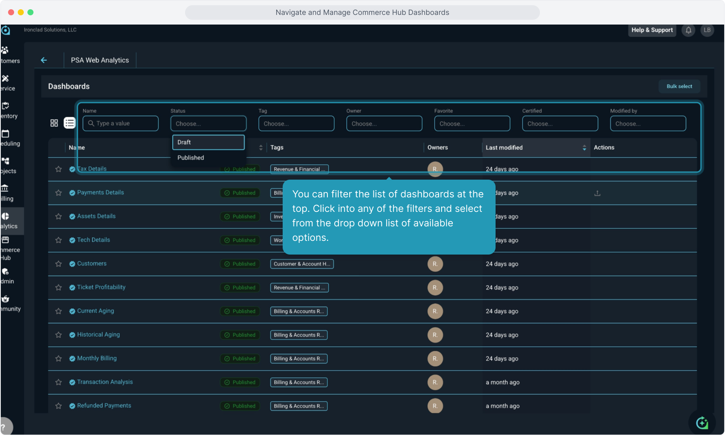725x435 pixels.
Task: Click the back arrow beside PSA Web Analytics
Action: tap(44, 60)
